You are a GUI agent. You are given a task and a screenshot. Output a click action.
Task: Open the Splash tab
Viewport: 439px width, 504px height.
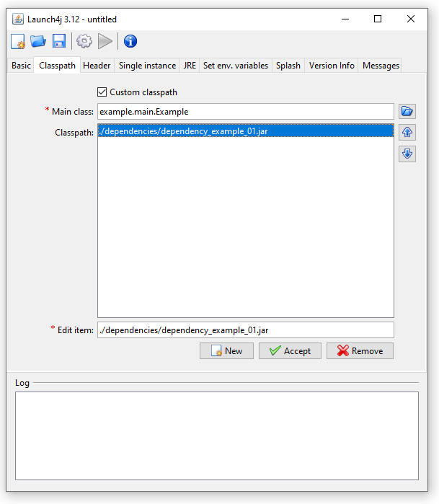tap(288, 66)
